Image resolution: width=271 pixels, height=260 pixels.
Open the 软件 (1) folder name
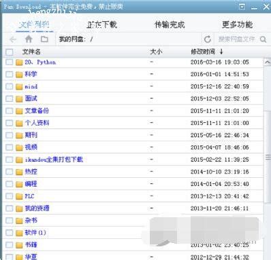[x=35, y=233]
